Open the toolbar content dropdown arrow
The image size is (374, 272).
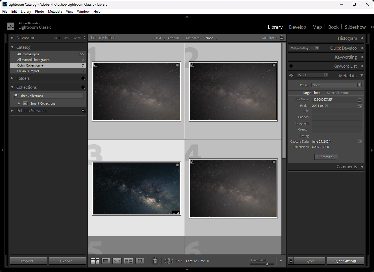pos(281,261)
